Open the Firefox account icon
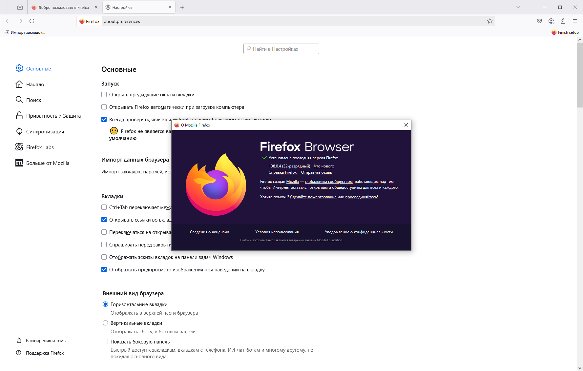The image size is (583, 371). (551, 21)
